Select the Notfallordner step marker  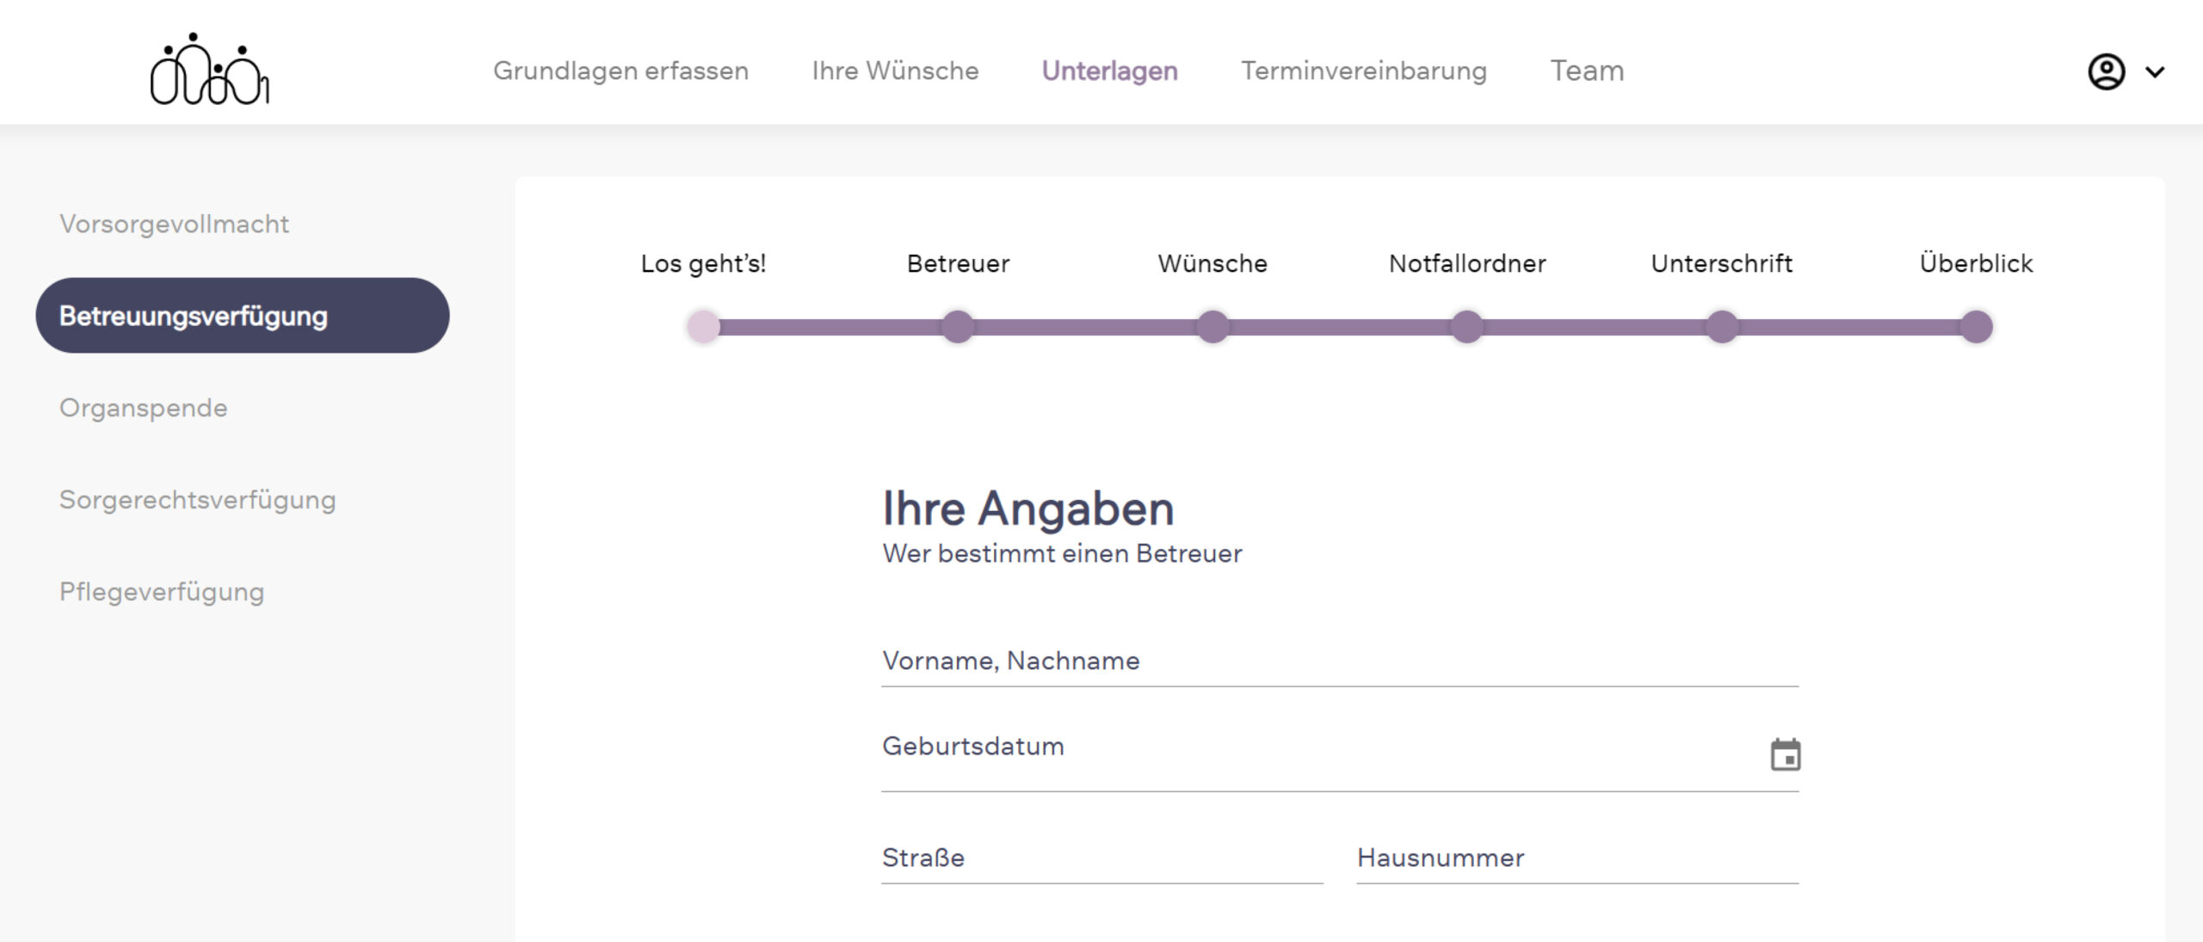[x=1466, y=327]
